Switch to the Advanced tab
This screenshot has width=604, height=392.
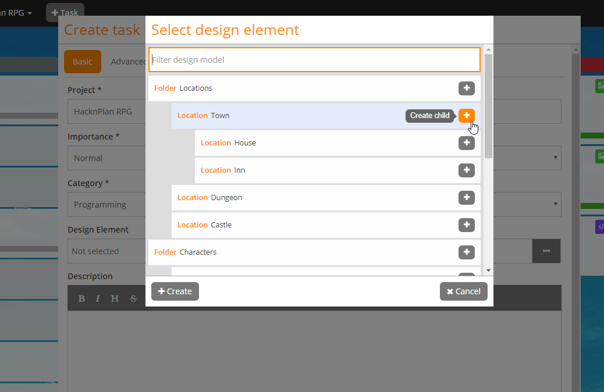[127, 62]
